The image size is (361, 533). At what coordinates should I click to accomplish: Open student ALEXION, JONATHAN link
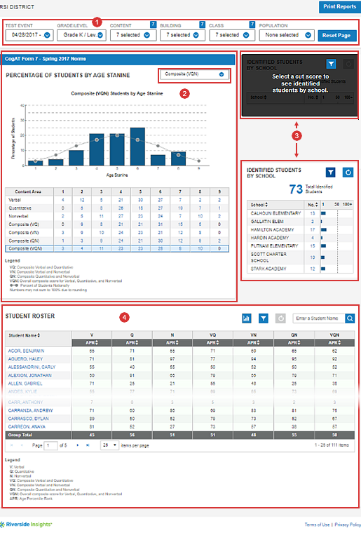[30, 375]
